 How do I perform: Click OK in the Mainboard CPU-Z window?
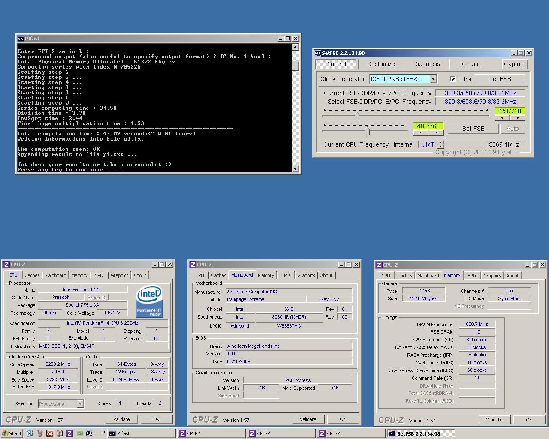[x=343, y=419]
